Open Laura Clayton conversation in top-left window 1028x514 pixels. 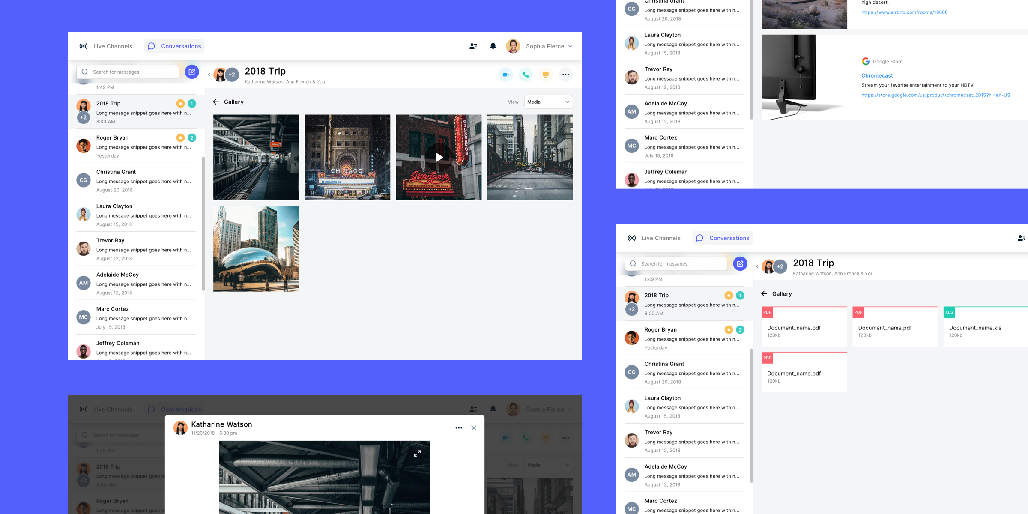point(136,215)
